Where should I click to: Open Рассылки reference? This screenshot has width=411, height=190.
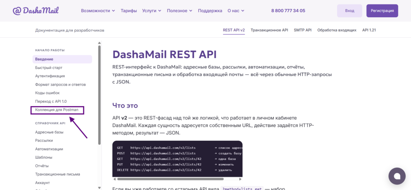44,141
